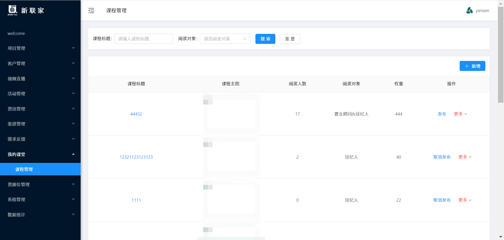Focus the 课程标题 input field

pos(144,39)
